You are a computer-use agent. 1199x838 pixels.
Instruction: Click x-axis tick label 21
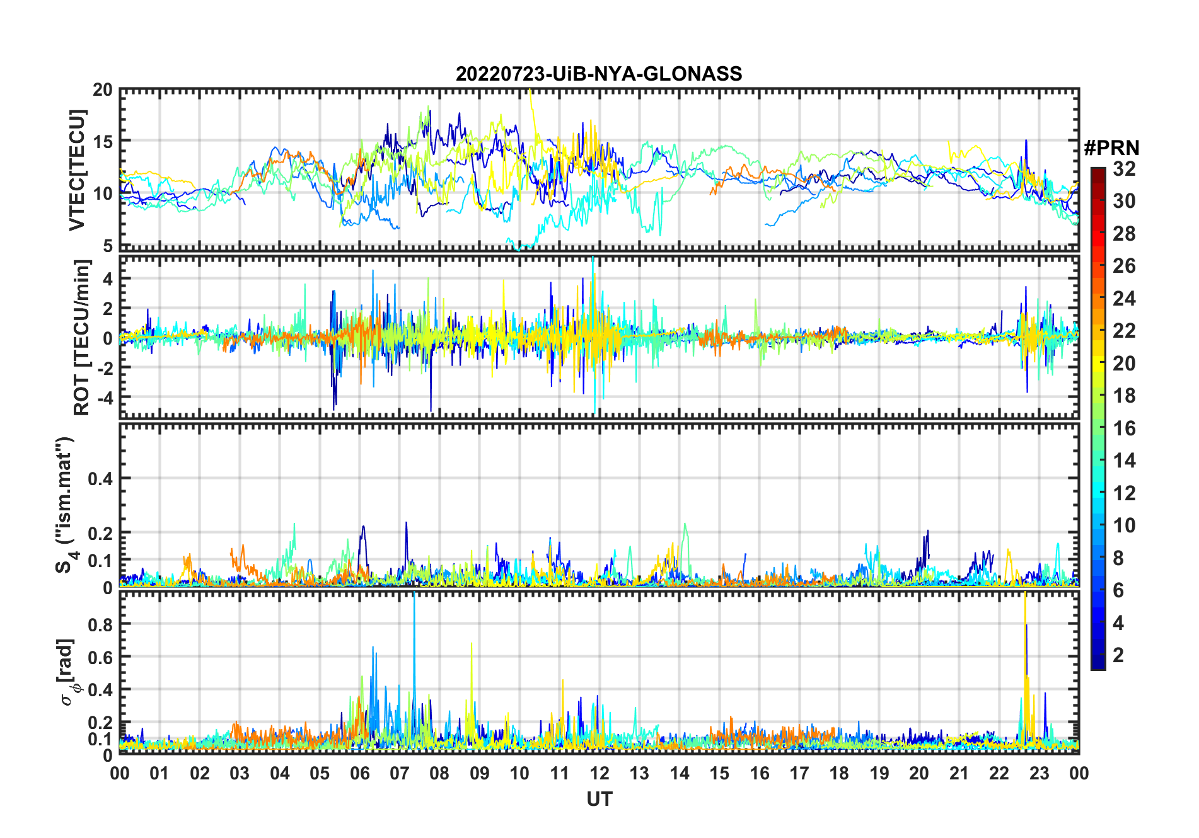tap(959, 773)
